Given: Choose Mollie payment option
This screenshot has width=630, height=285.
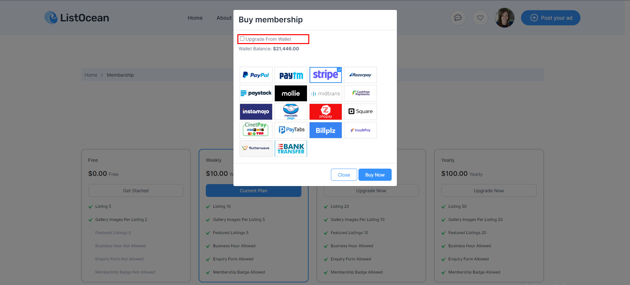Looking at the screenshot, I should click(291, 93).
